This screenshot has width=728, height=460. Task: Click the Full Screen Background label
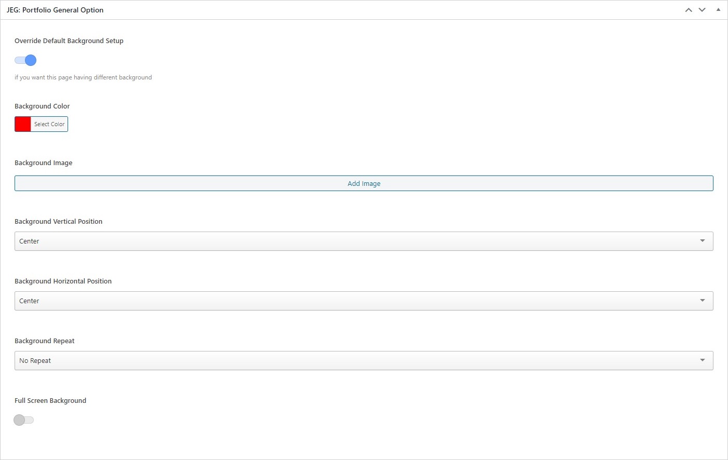50,401
